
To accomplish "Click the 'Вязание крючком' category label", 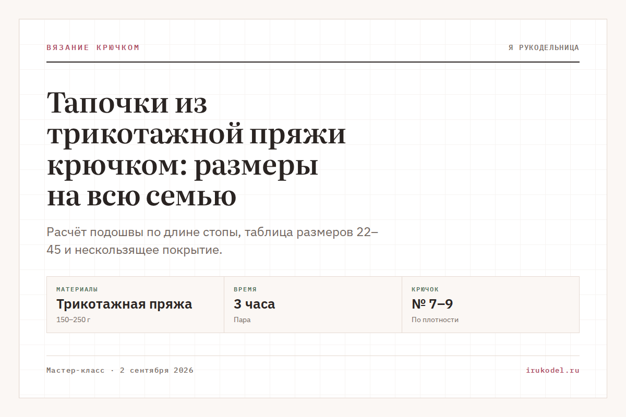I will pos(93,47).
